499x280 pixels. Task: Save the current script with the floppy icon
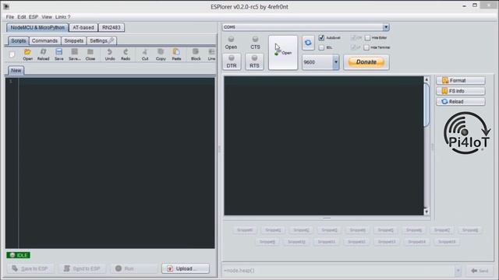[59, 54]
